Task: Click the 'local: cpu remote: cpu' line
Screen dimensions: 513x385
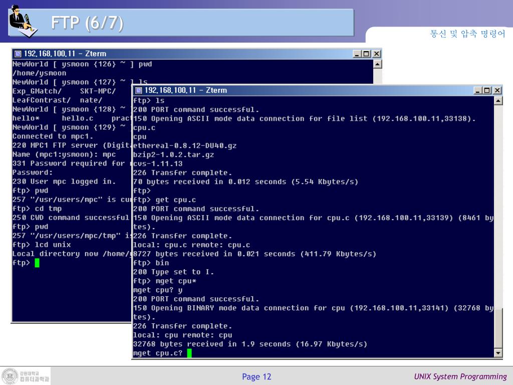Action: tap(182, 335)
